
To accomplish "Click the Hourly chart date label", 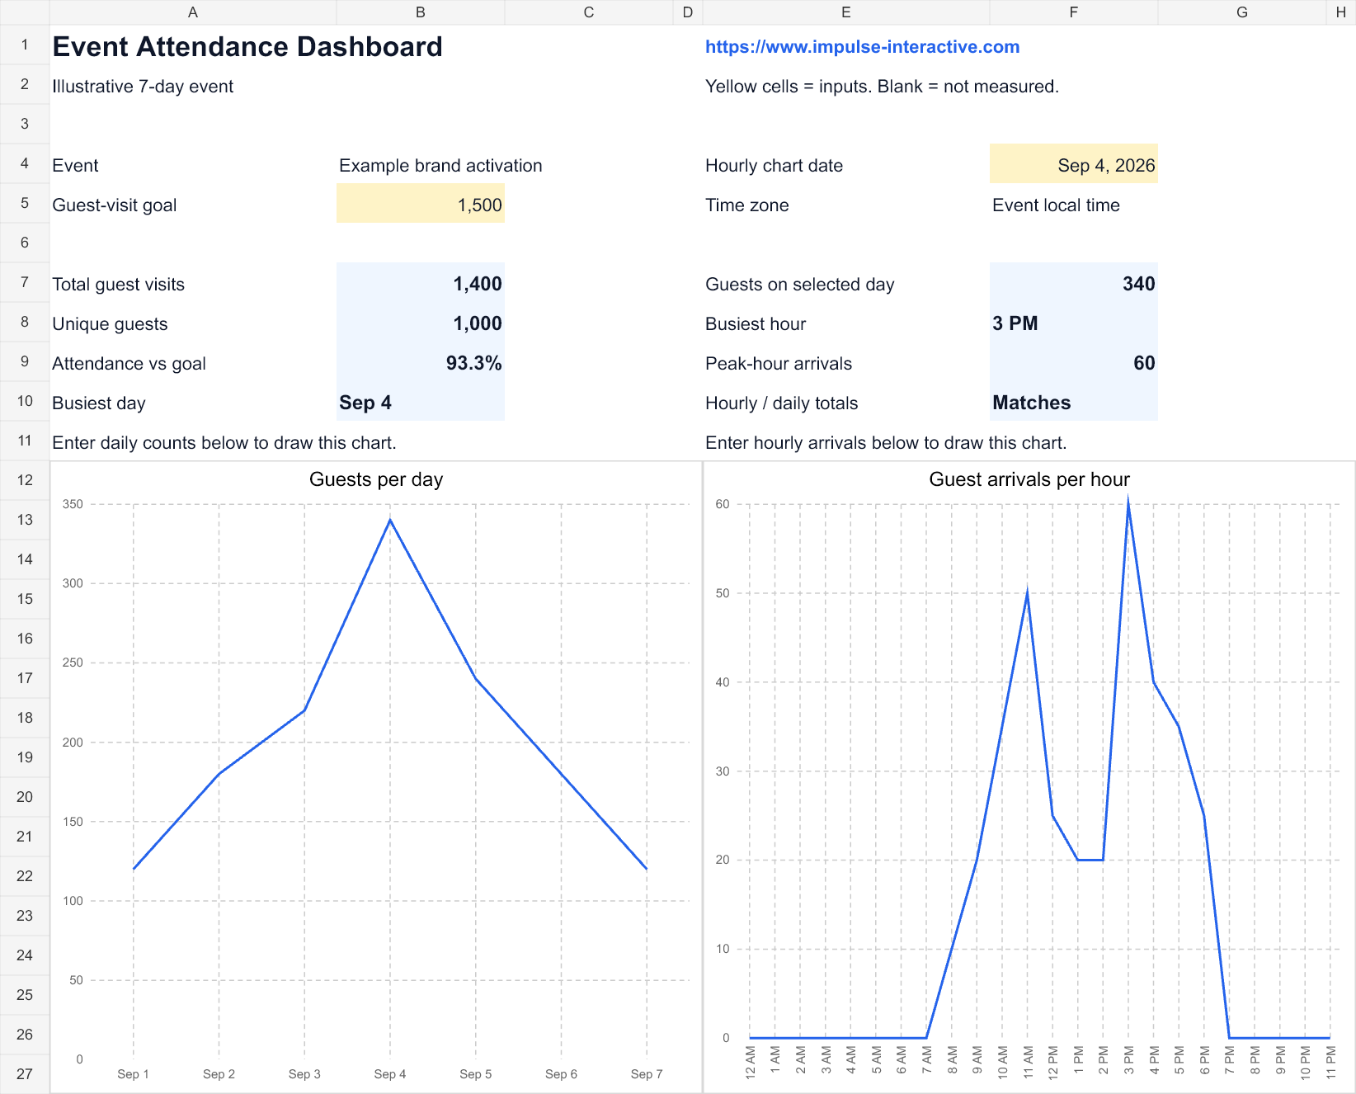I will coord(774,166).
